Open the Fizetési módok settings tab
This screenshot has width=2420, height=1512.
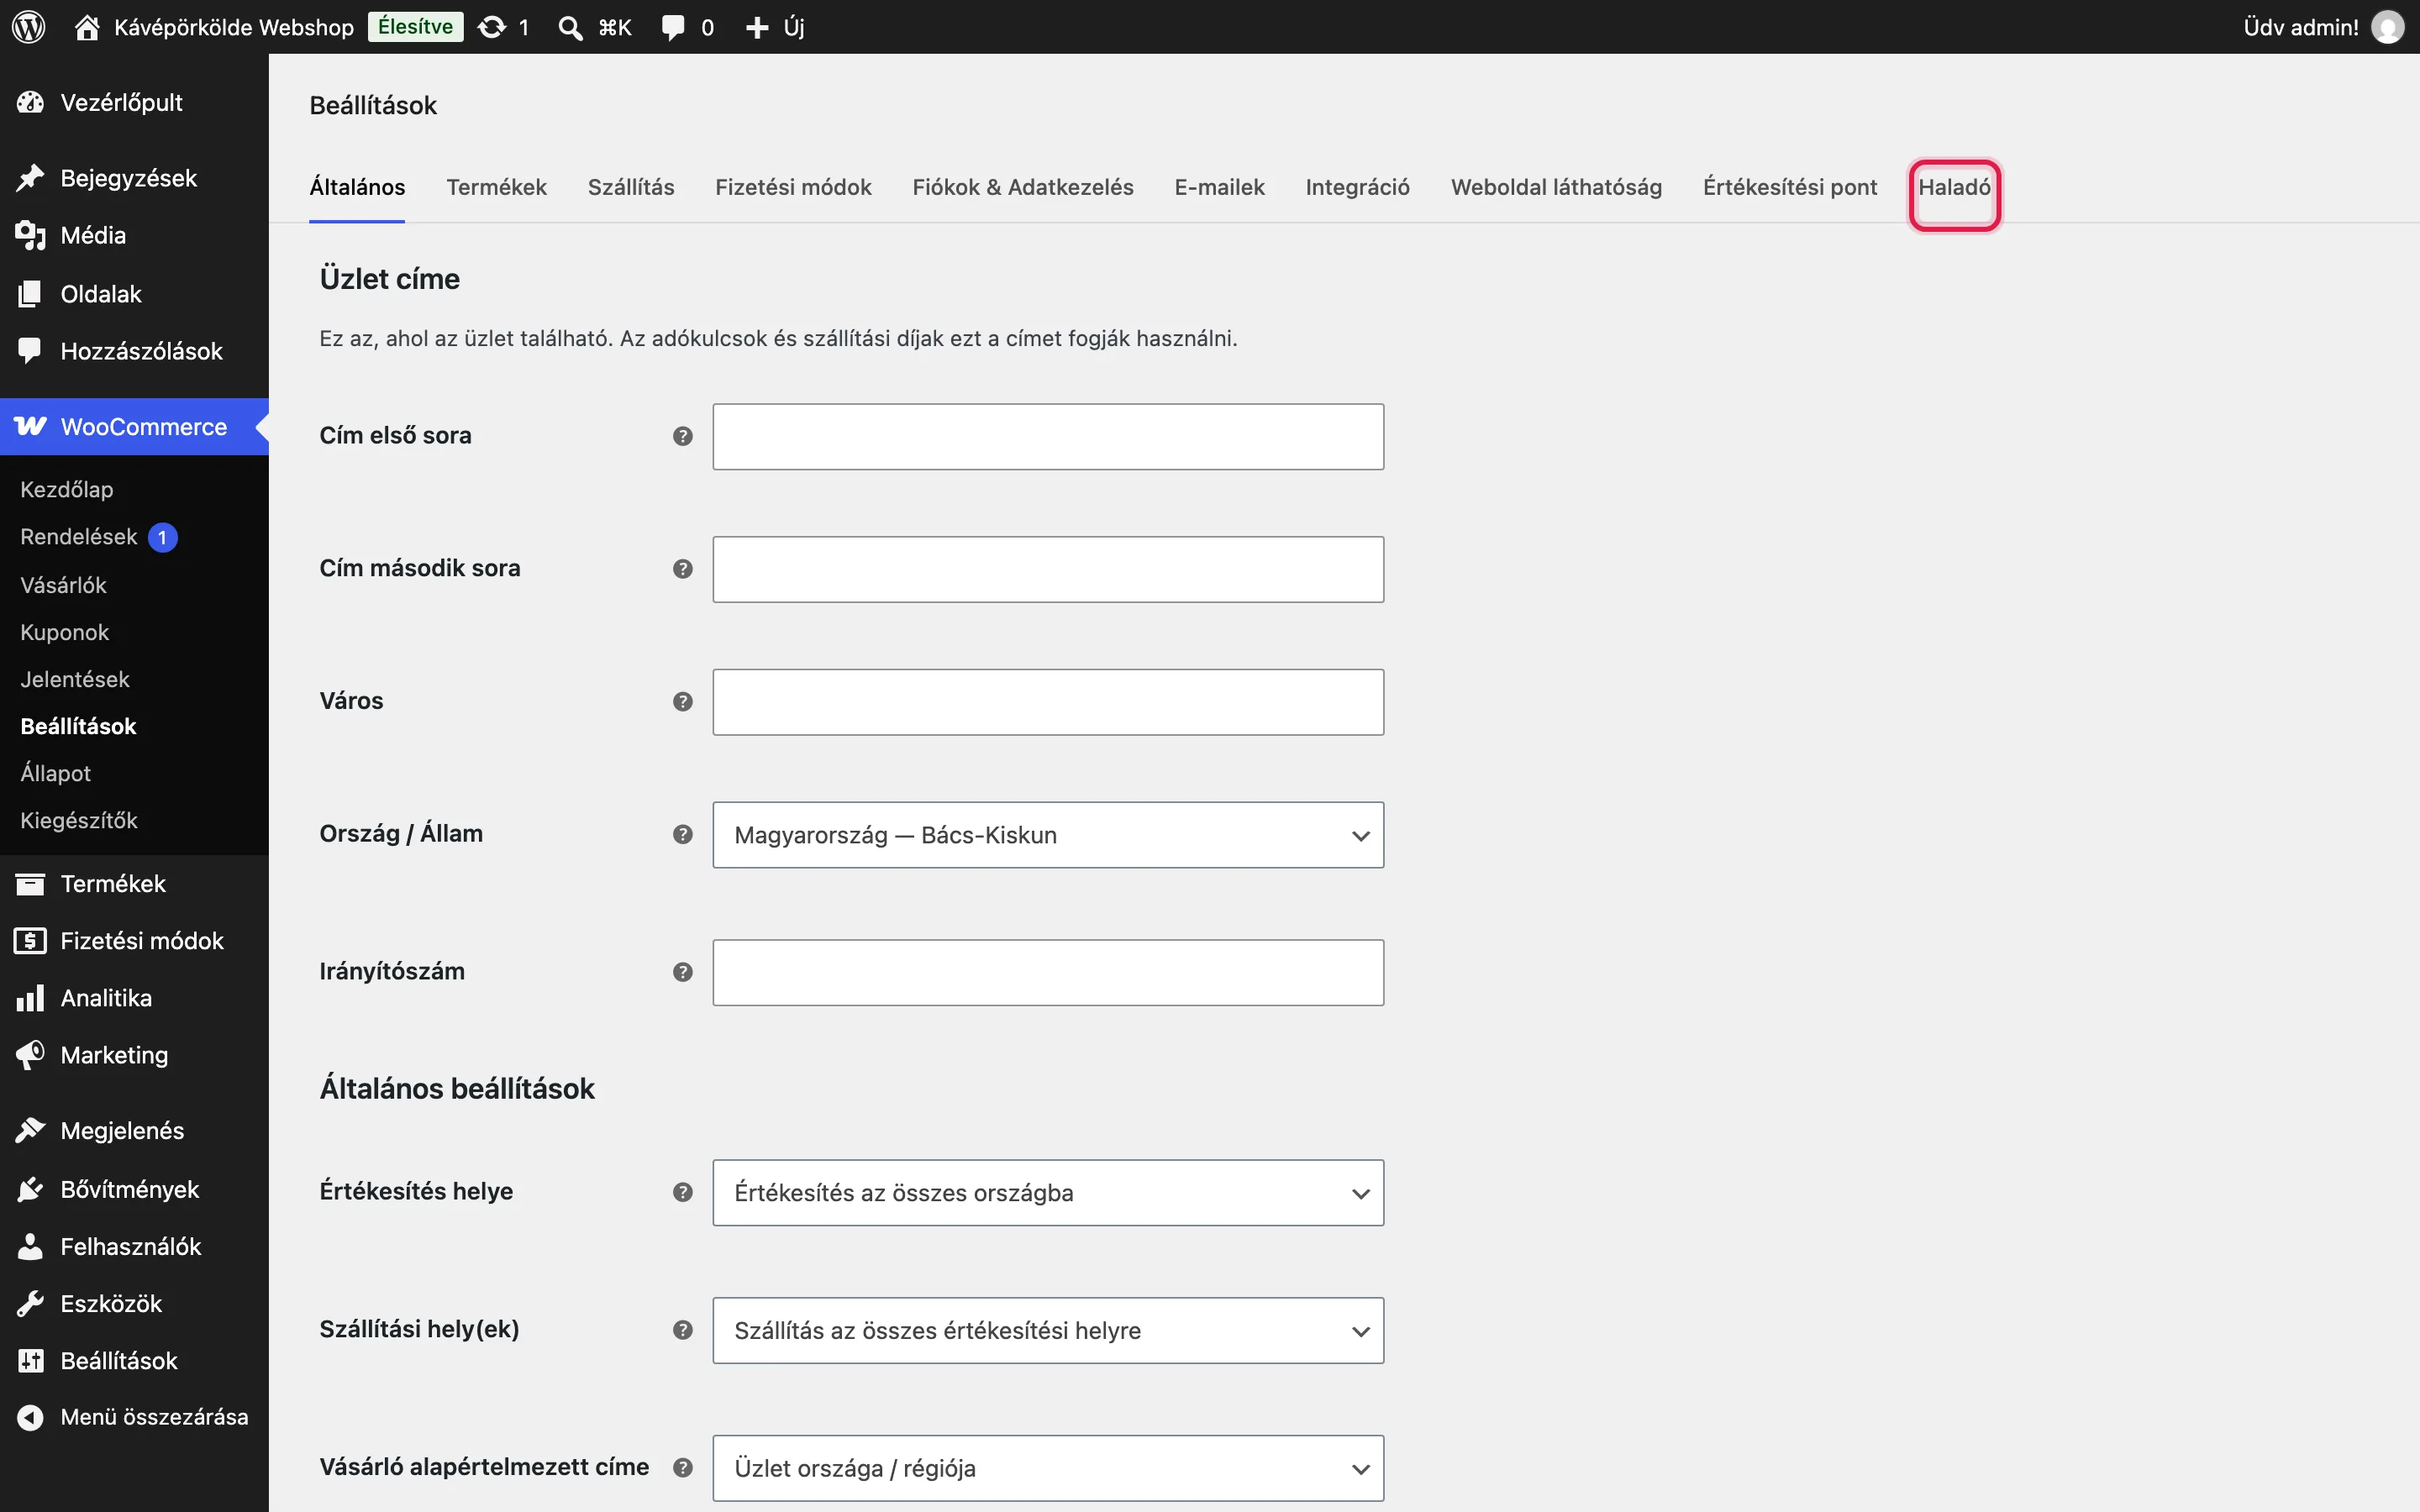793,187
